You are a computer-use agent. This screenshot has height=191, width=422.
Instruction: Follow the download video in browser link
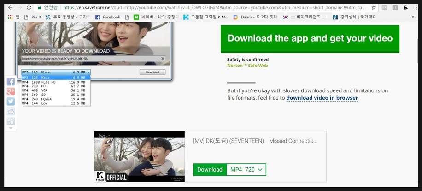[x=322, y=98]
